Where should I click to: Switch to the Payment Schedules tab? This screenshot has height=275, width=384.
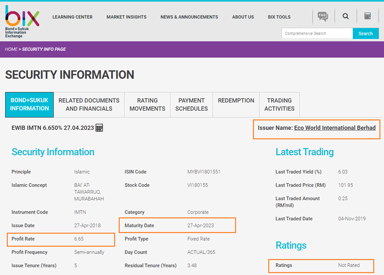coord(192,105)
